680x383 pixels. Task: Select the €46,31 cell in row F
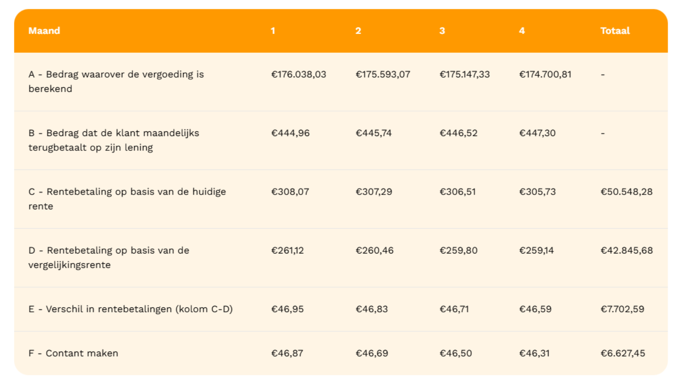(534, 354)
